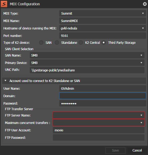Click the 'User Name:' label
Viewport: 148px width, 155px height.
(12, 89)
